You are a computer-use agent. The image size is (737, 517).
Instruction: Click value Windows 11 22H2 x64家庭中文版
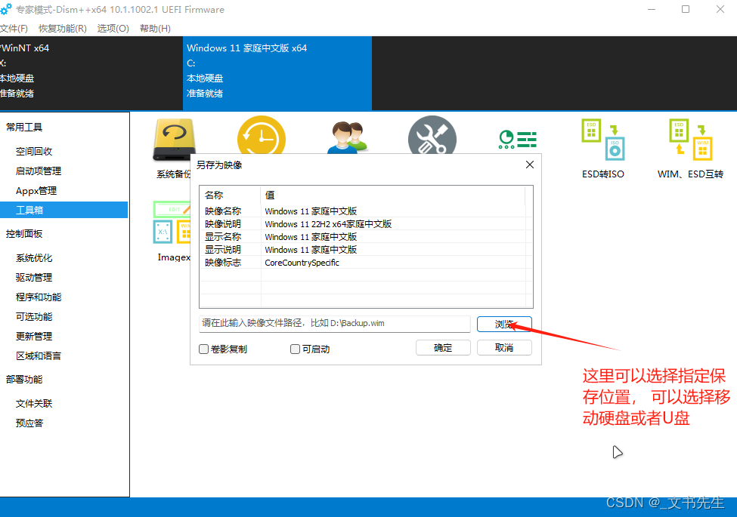pyautogui.click(x=328, y=224)
